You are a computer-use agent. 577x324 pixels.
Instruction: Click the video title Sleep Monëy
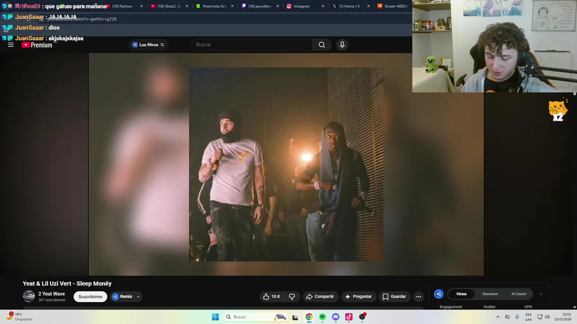tap(67, 283)
